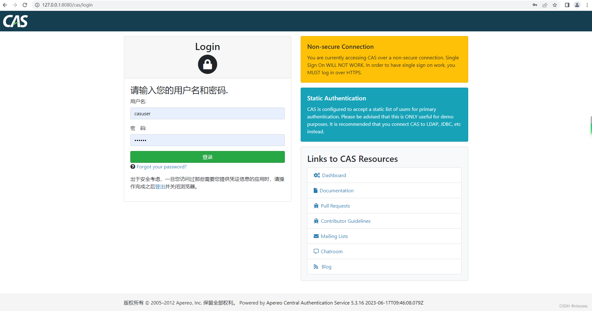The height and width of the screenshot is (311, 592).
Task: Click the Mailing Lists envelope icon
Action: pyautogui.click(x=316, y=236)
